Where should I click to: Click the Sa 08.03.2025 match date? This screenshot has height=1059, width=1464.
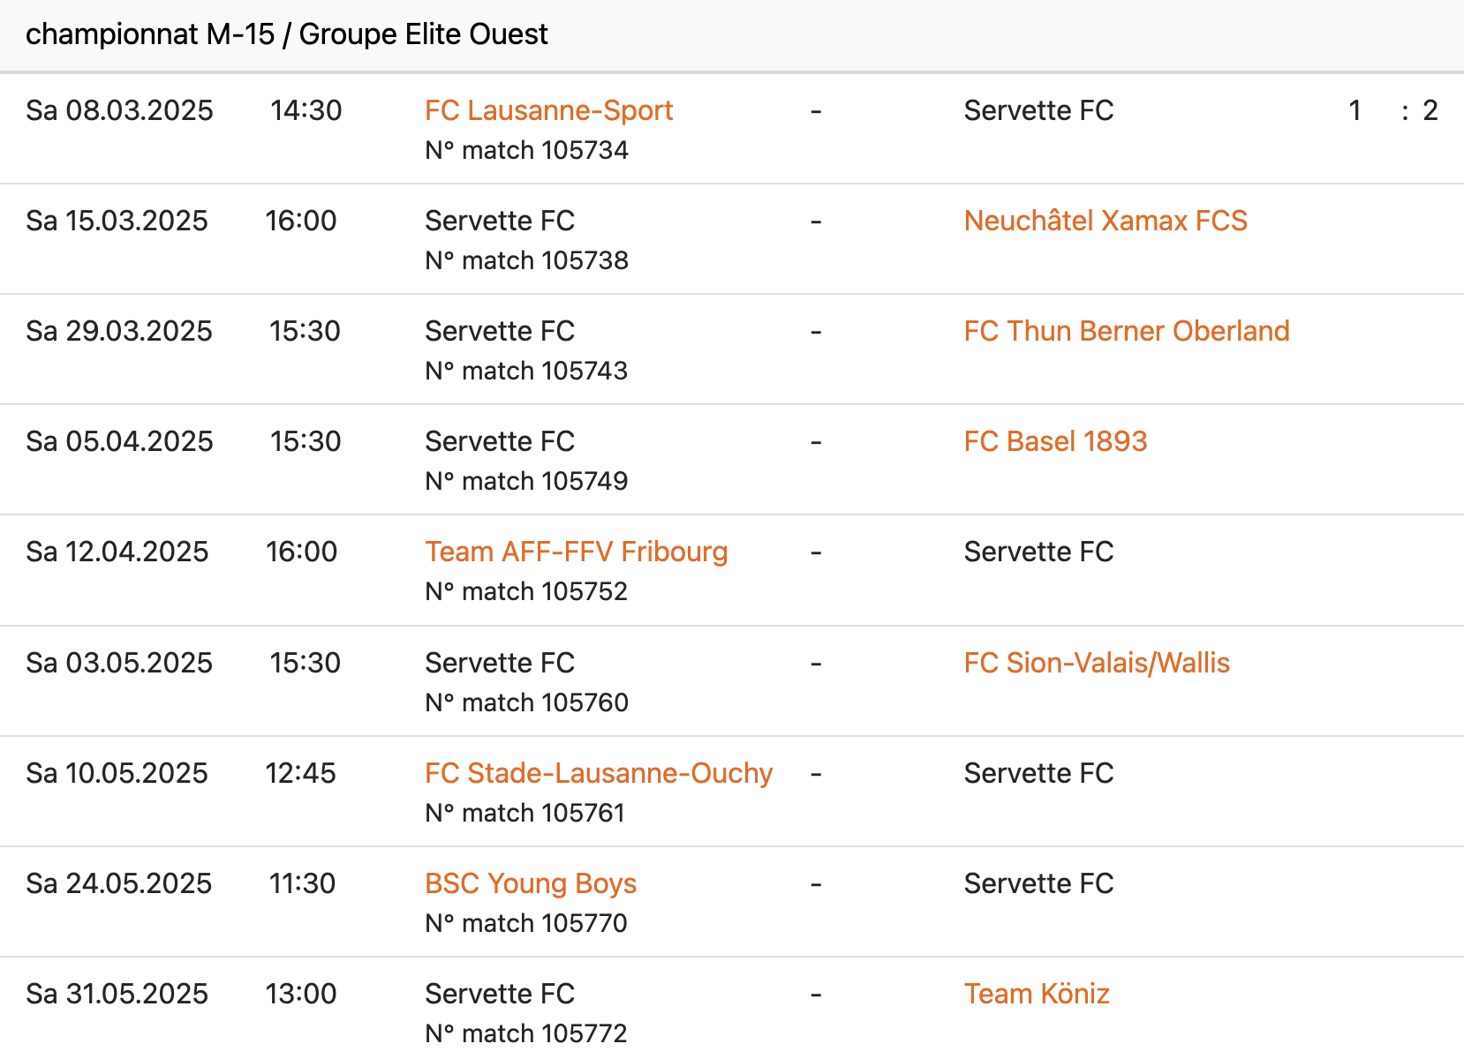[119, 110]
